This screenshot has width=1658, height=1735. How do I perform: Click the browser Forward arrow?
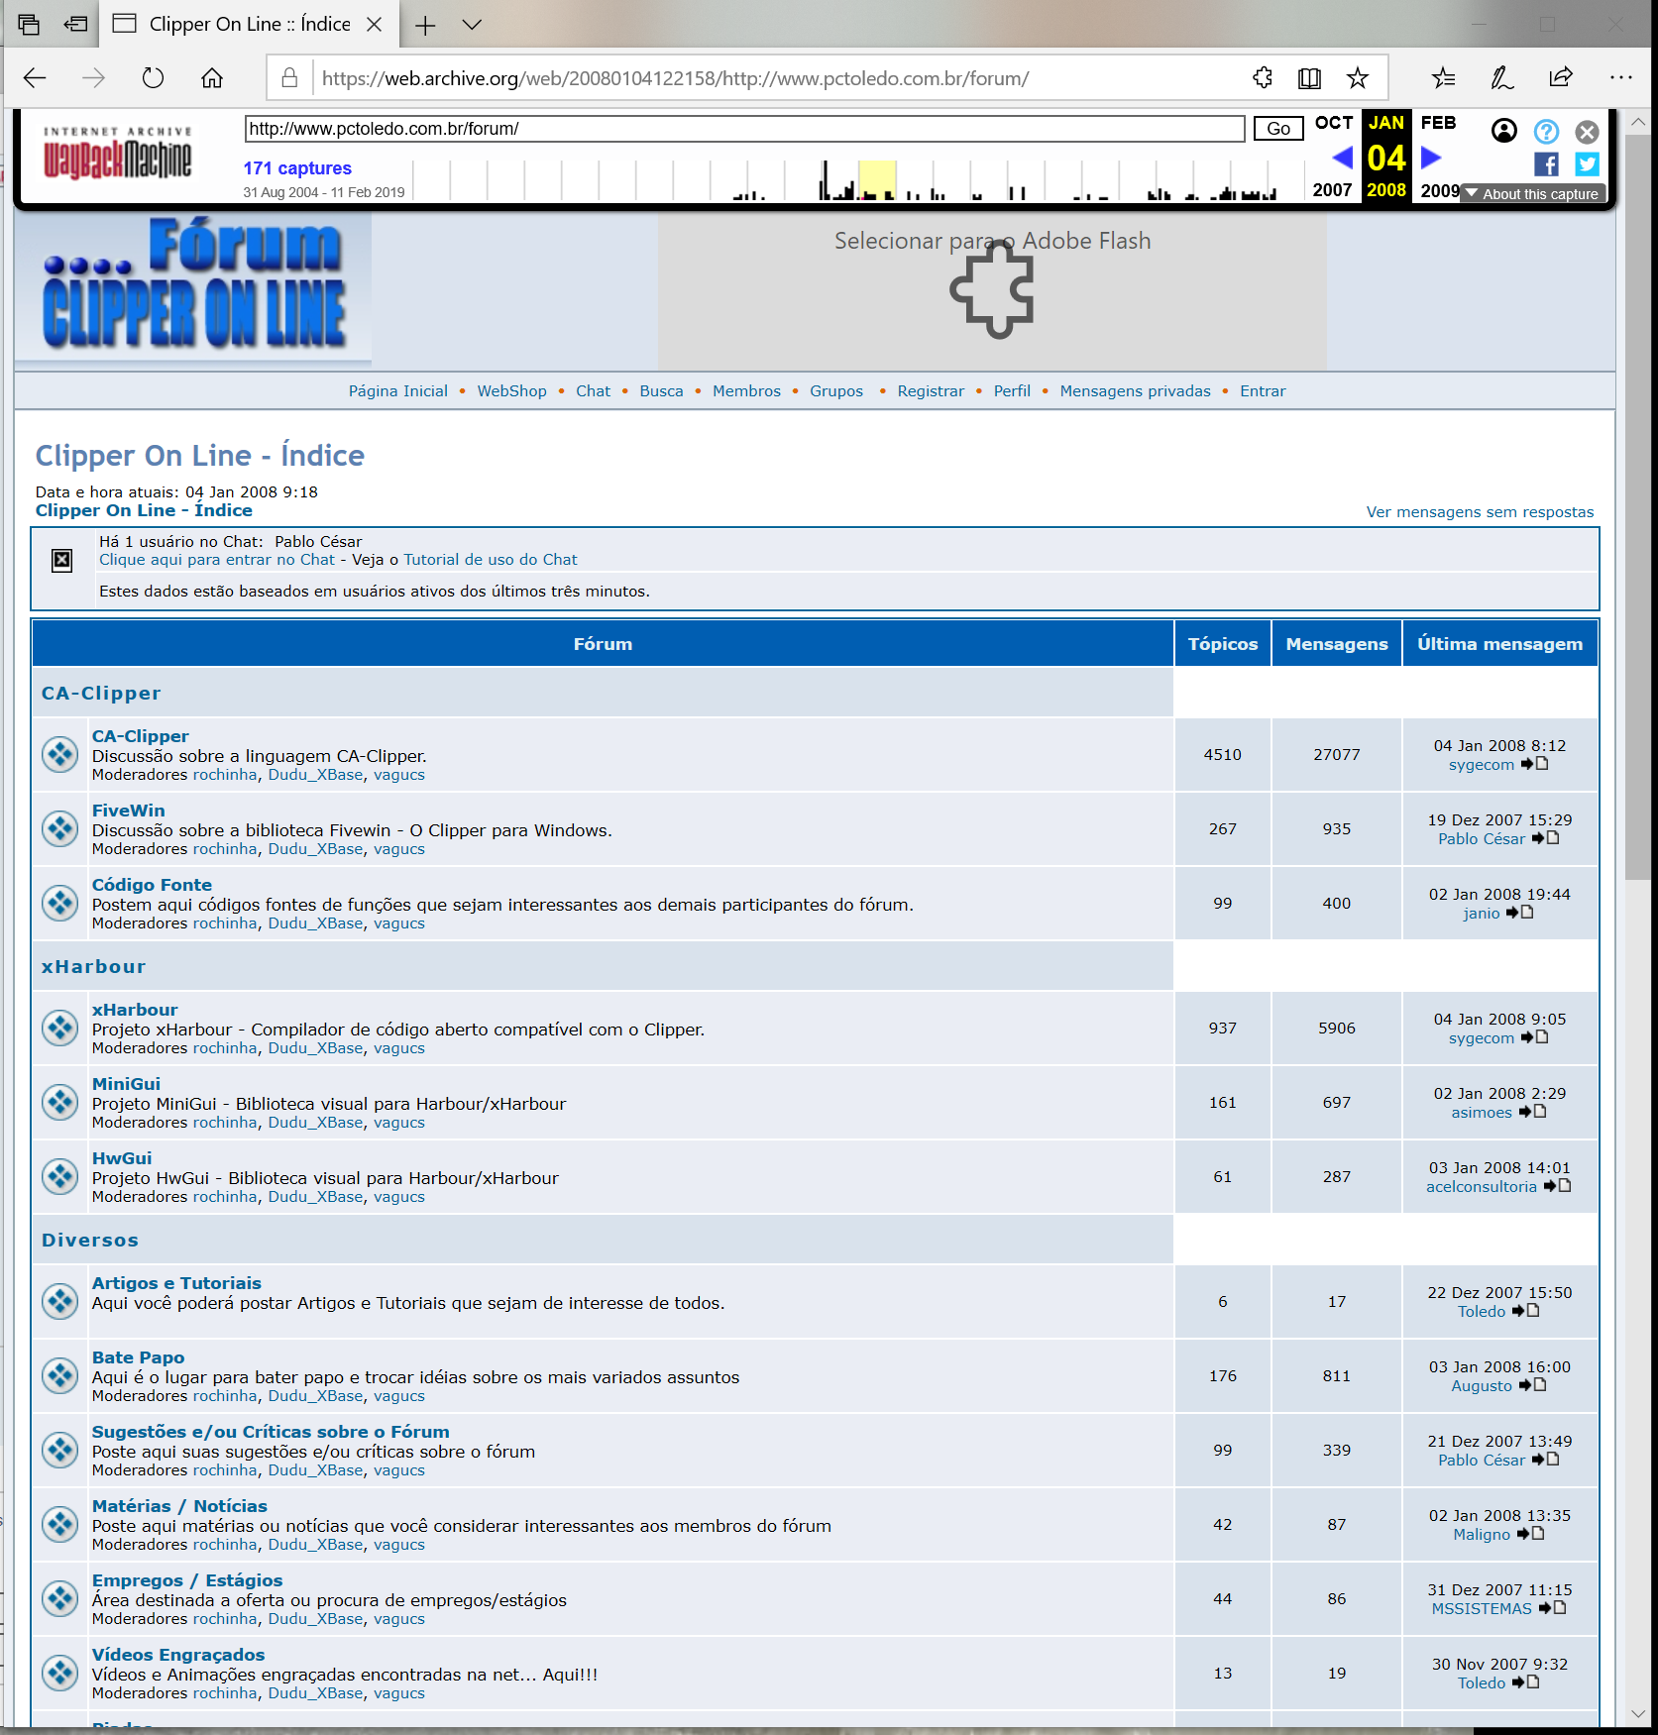click(94, 78)
